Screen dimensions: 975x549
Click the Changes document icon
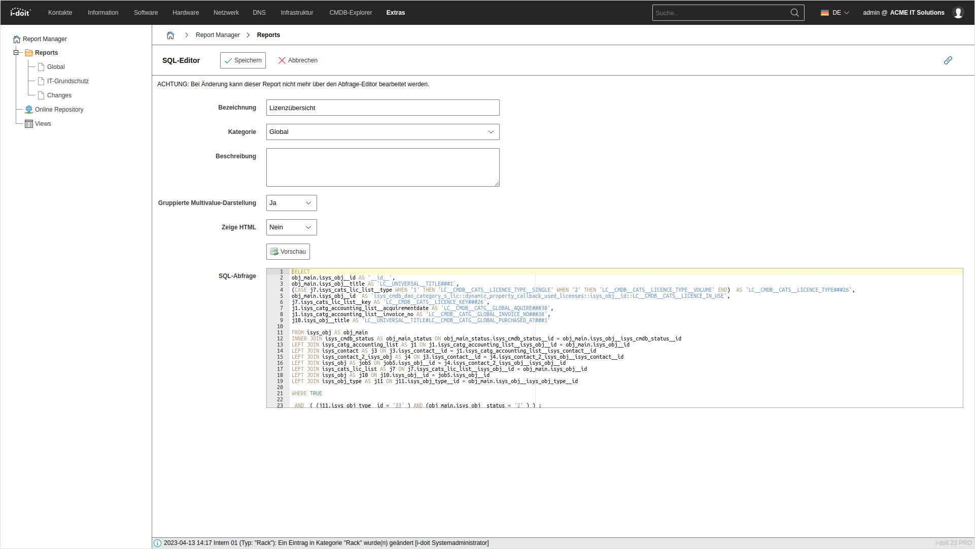41,95
